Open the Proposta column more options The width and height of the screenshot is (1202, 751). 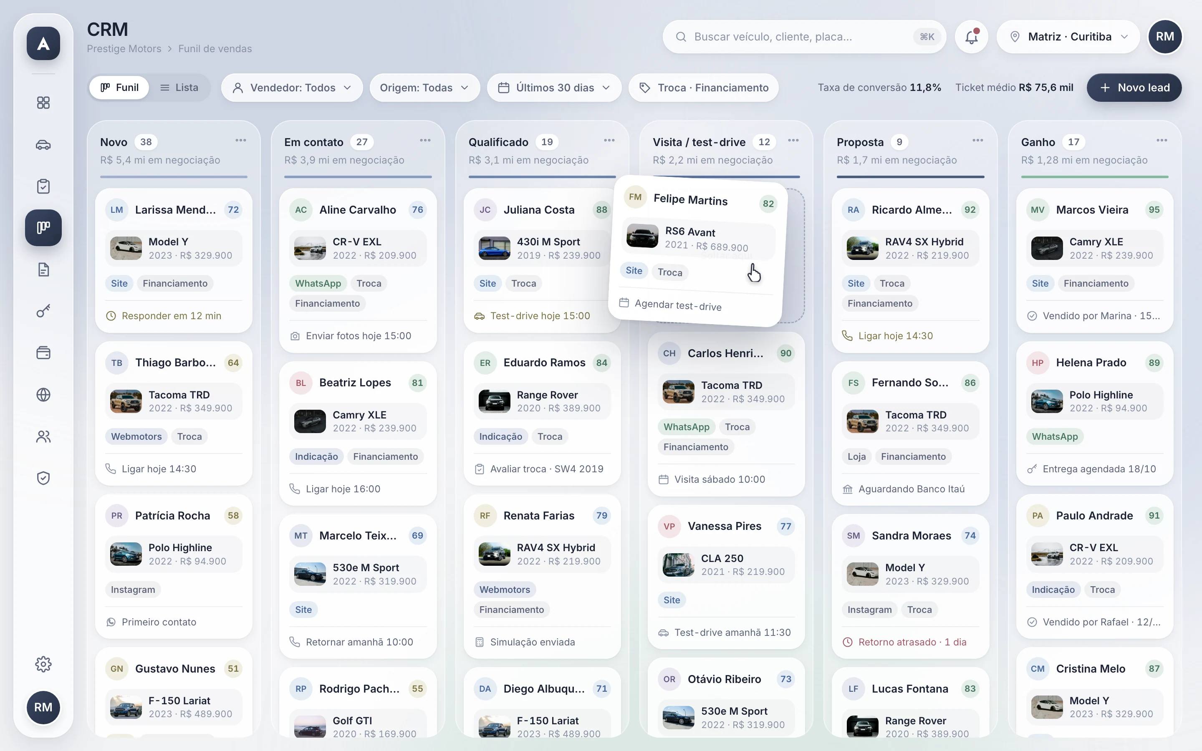(x=978, y=141)
